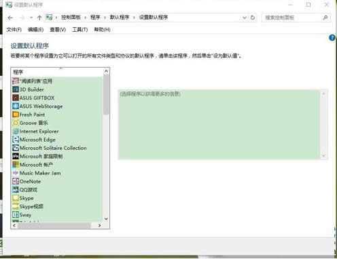Click the 设置默认程序 breadcrumb

point(154,18)
